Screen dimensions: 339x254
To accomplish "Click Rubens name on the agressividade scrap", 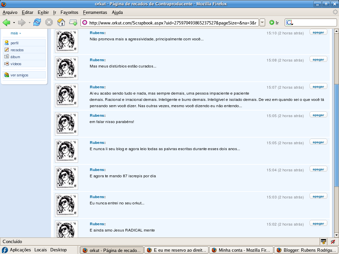I will (97, 33).
